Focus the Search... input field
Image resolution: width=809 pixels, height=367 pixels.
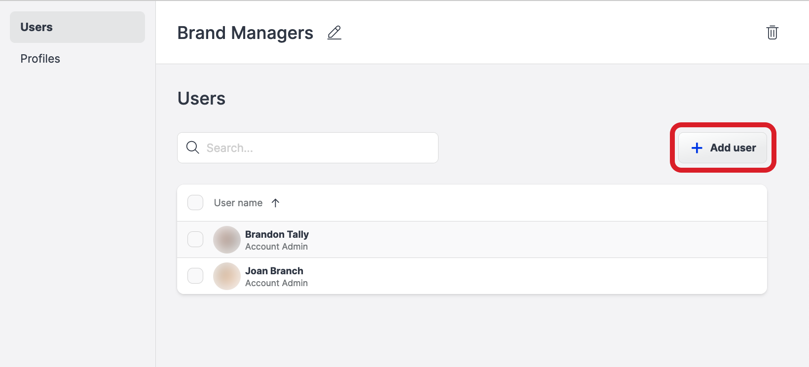(x=308, y=147)
